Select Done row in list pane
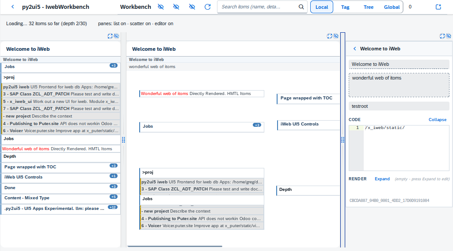The height and width of the screenshot is (251, 453). [61, 188]
